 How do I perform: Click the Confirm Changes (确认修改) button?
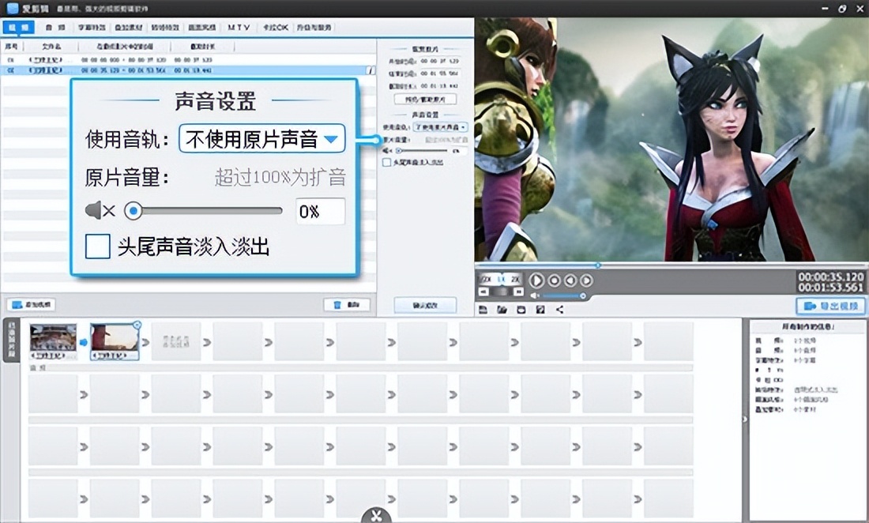[x=425, y=305]
